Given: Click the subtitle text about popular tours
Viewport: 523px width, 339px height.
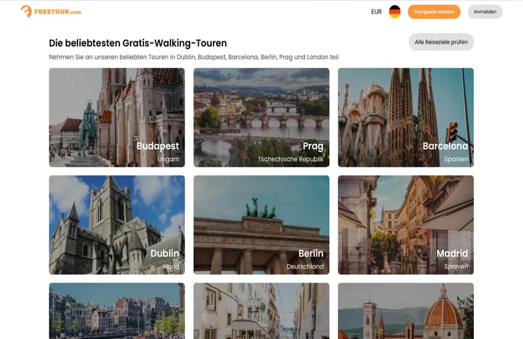Looking at the screenshot, I should tap(193, 57).
